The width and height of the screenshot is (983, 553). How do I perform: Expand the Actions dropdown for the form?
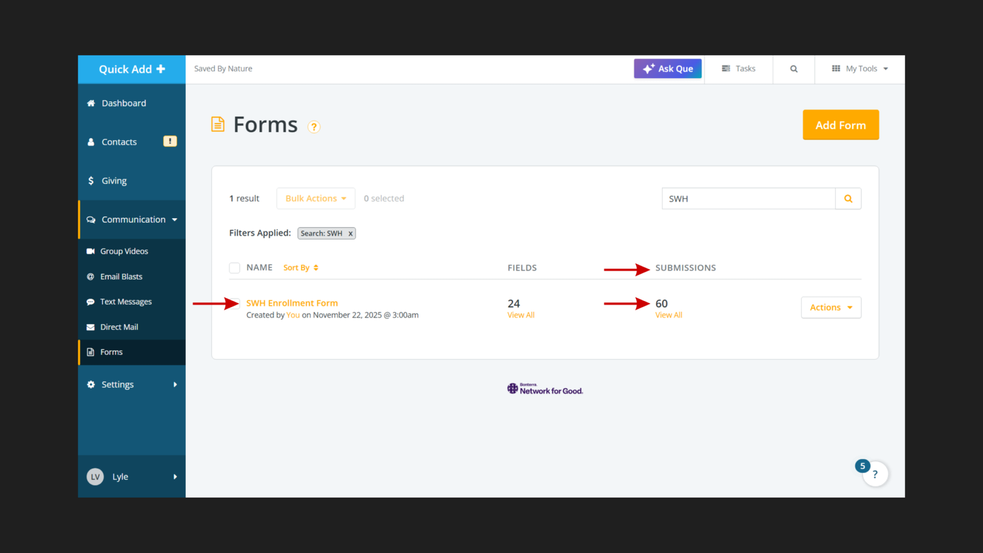click(831, 307)
